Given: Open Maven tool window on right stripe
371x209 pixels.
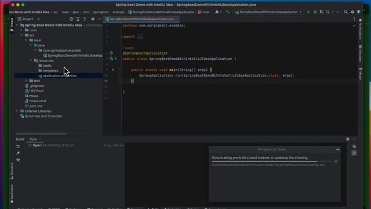Looking at the screenshot, I should click(360, 74).
